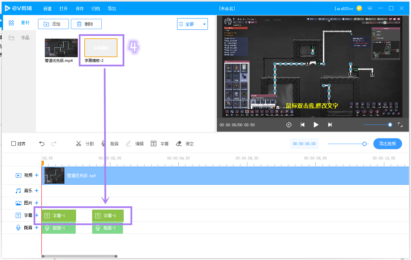Jump to next frame in preview

330,125
